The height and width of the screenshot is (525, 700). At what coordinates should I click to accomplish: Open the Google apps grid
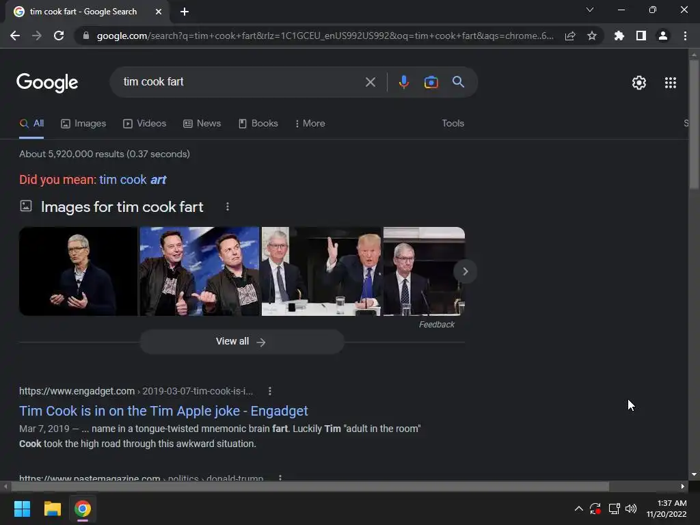coord(671,83)
